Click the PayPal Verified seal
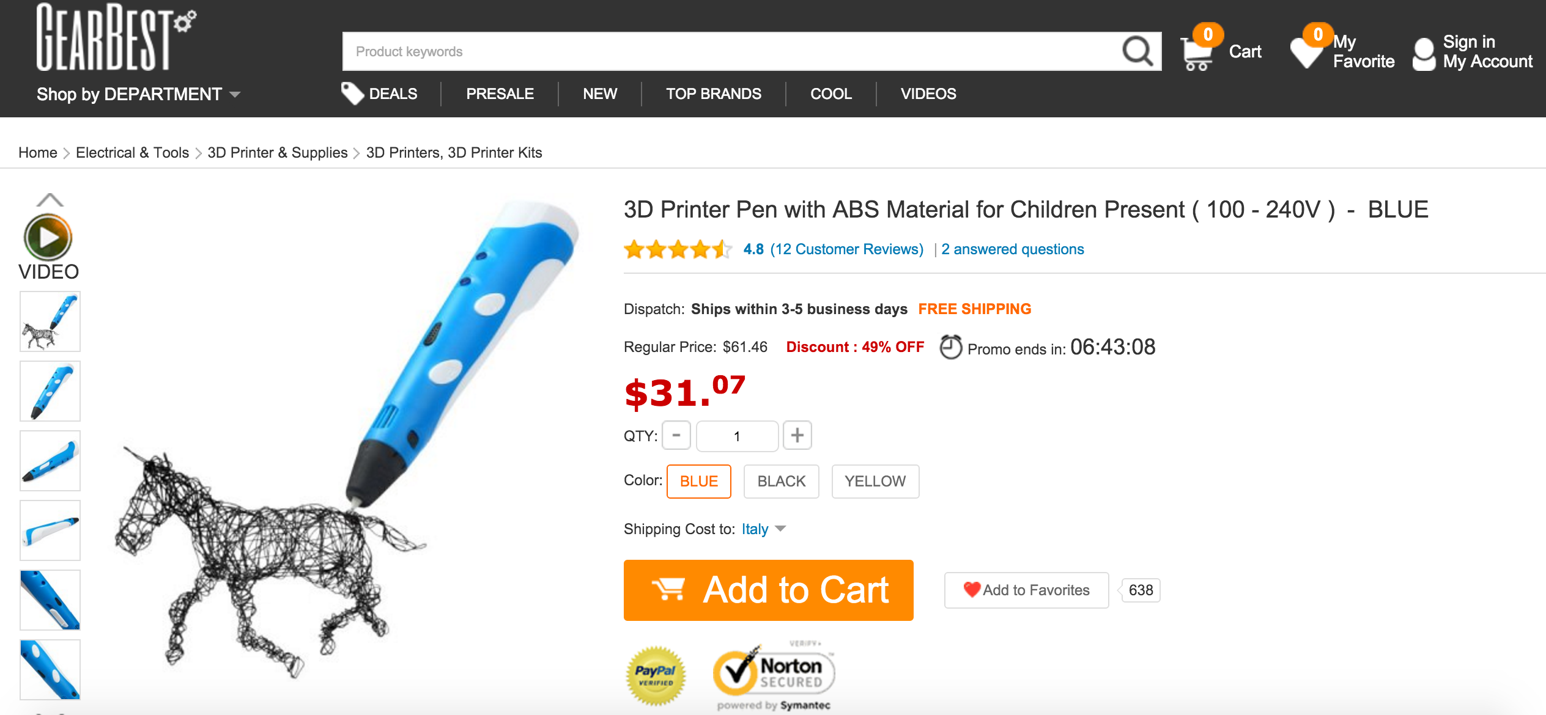The height and width of the screenshot is (715, 1546). coord(656,675)
